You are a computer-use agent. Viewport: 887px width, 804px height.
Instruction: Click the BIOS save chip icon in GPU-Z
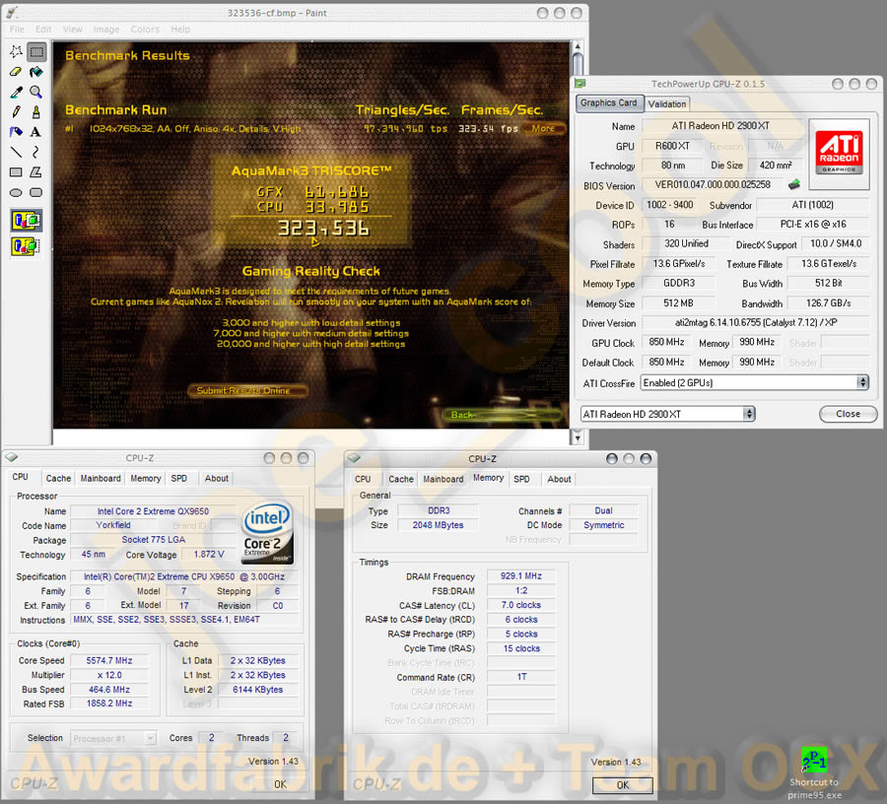point(794,184)
